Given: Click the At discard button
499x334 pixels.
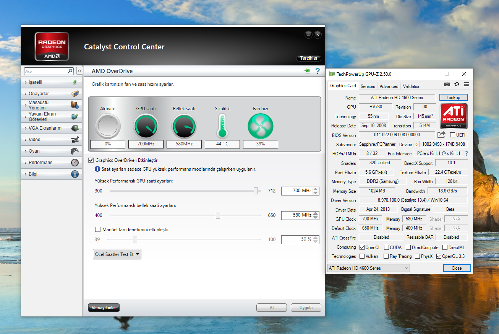Looking at the screenshot, I should tap(272, 308).
